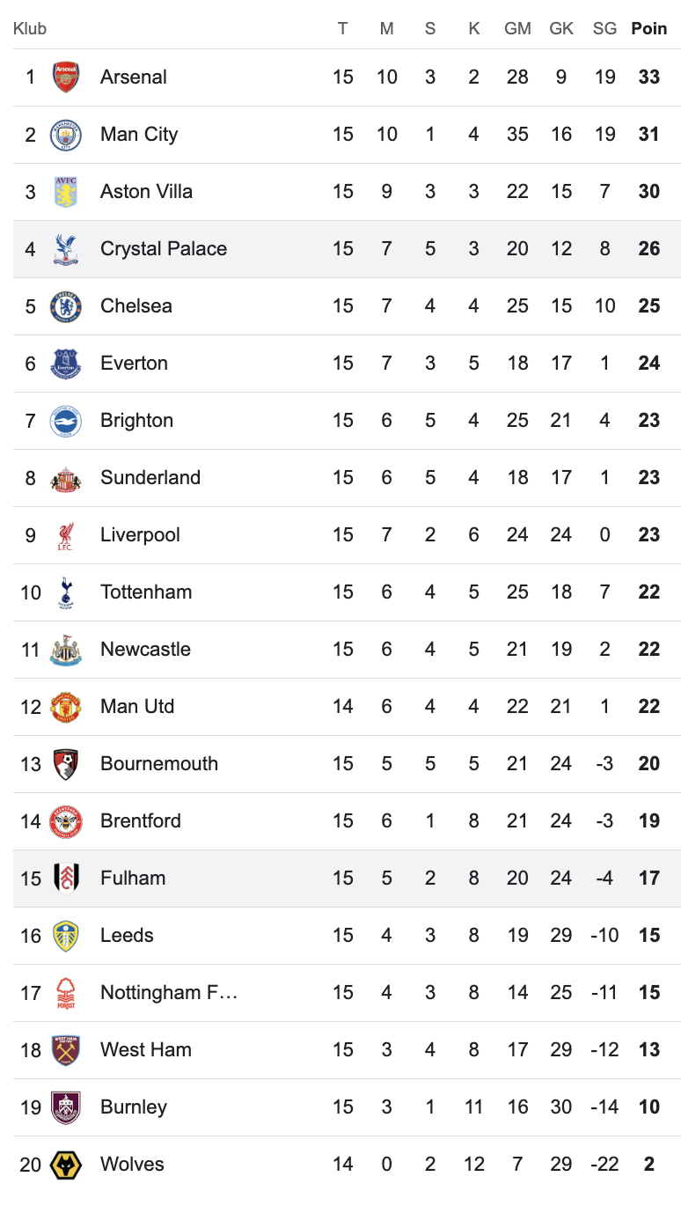681x1206 pixels.
Task: Click the Klub column header
Action: (x=30, y=29)
